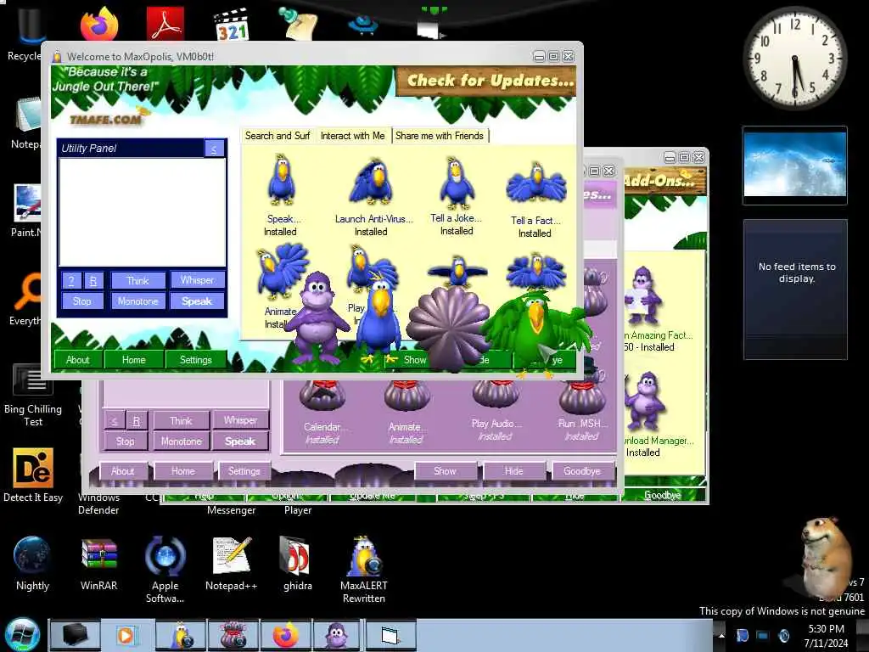
Task: Click the question mark button in Utility Panel
Action: pos(71,280)
